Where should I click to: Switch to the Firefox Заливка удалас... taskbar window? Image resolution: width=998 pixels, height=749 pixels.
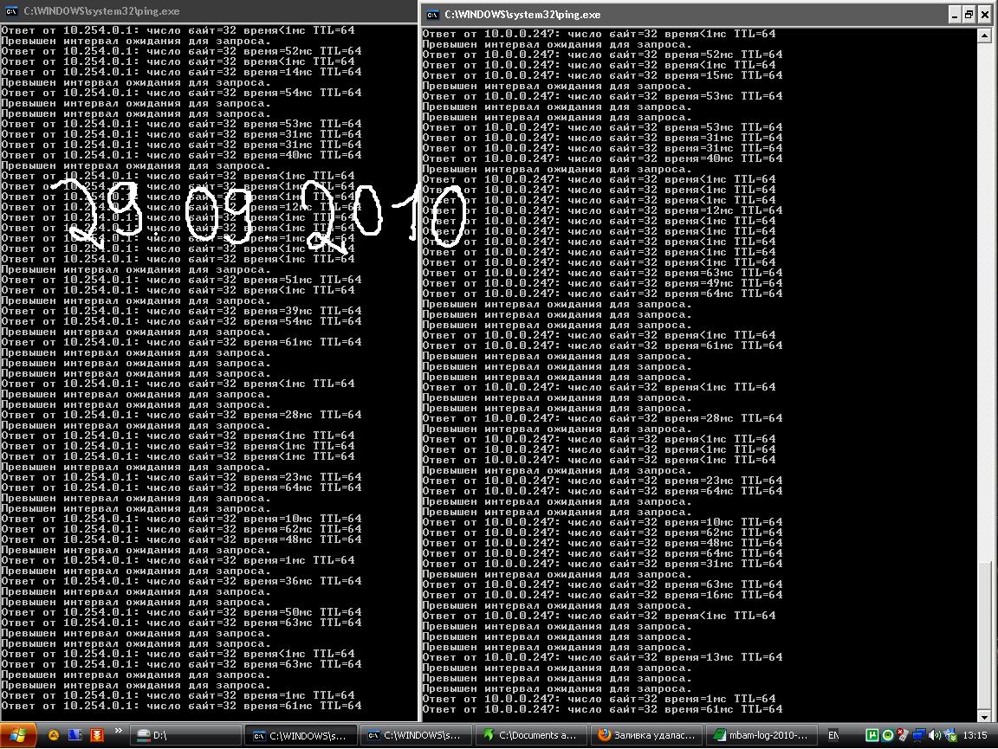pyautogui.click(x=647, y=736)
